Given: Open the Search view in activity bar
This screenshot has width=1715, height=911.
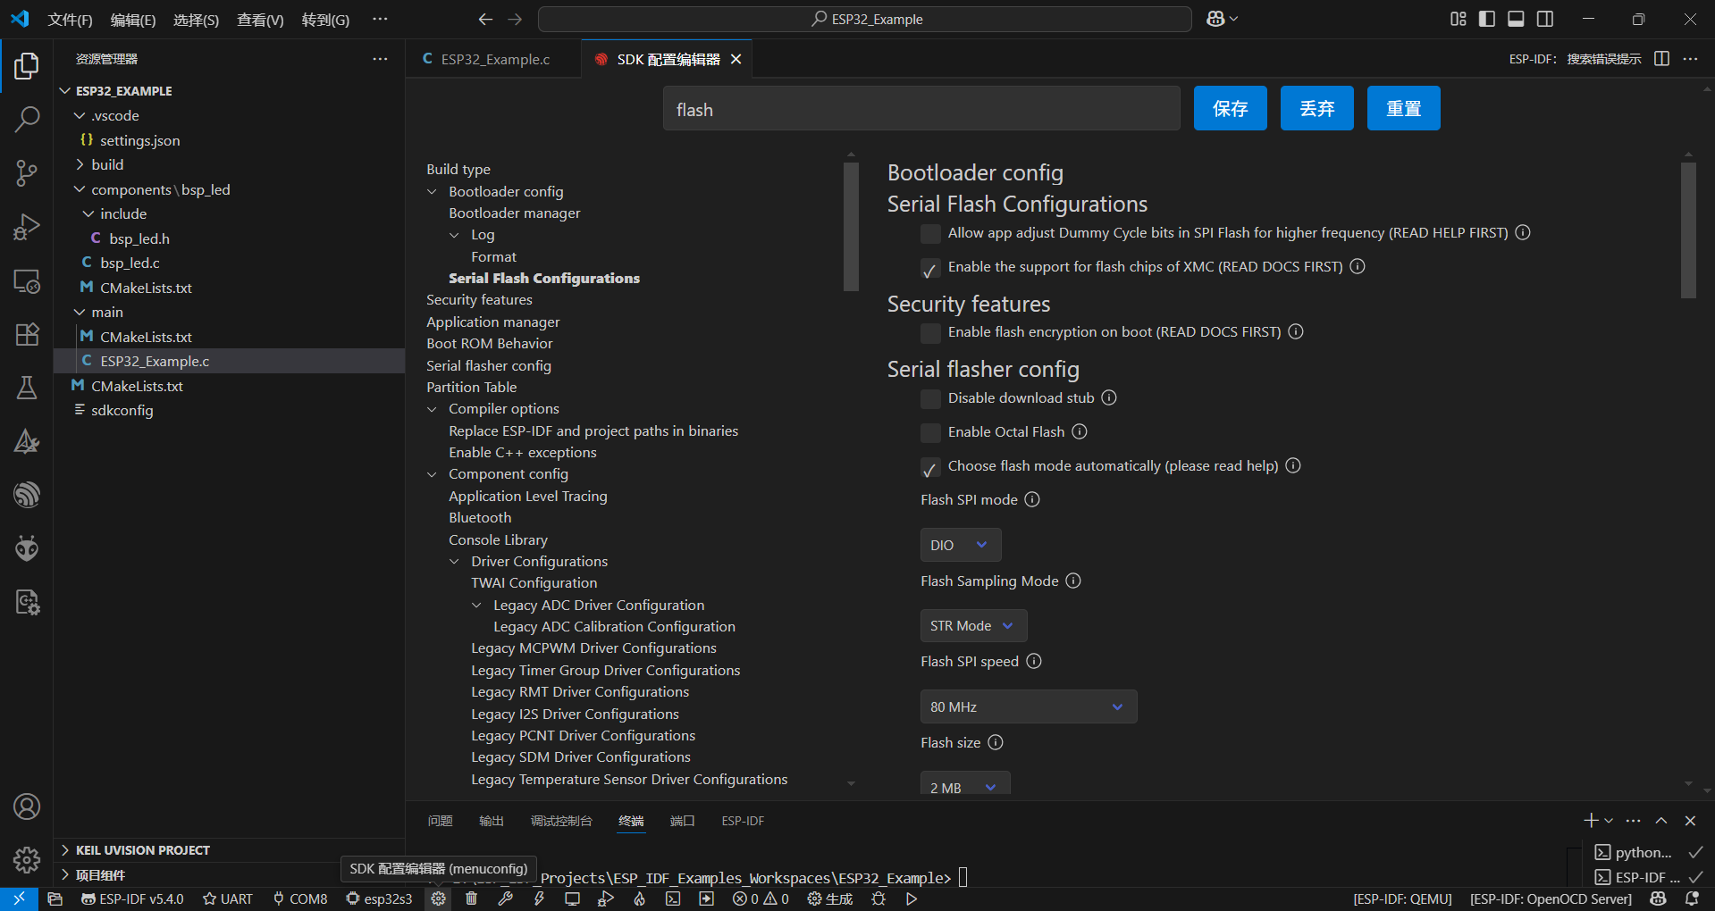Looking at the screenshot, I should pyautogui.click(x=27, y=119).
